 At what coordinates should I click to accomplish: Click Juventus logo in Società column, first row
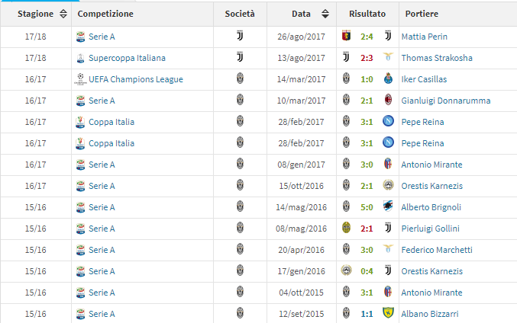[240, 36]
